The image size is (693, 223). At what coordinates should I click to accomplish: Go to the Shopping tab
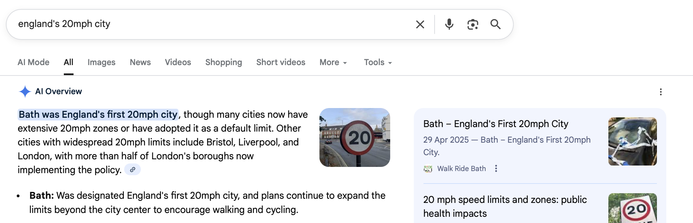(223, 62)
